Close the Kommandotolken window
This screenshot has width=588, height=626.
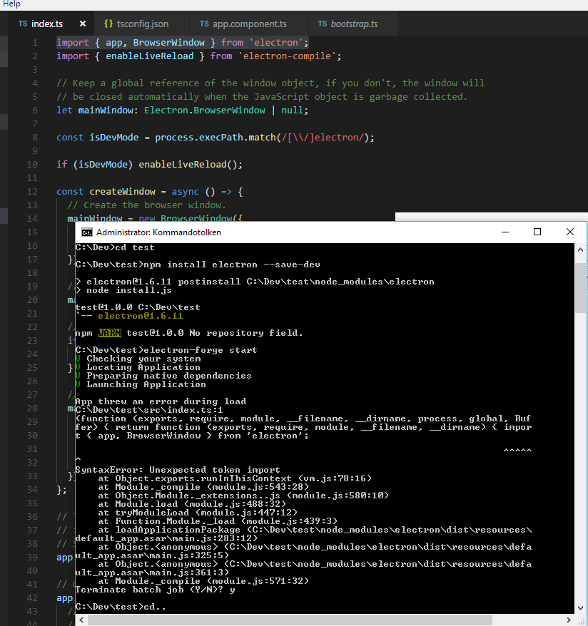[570, 232]
